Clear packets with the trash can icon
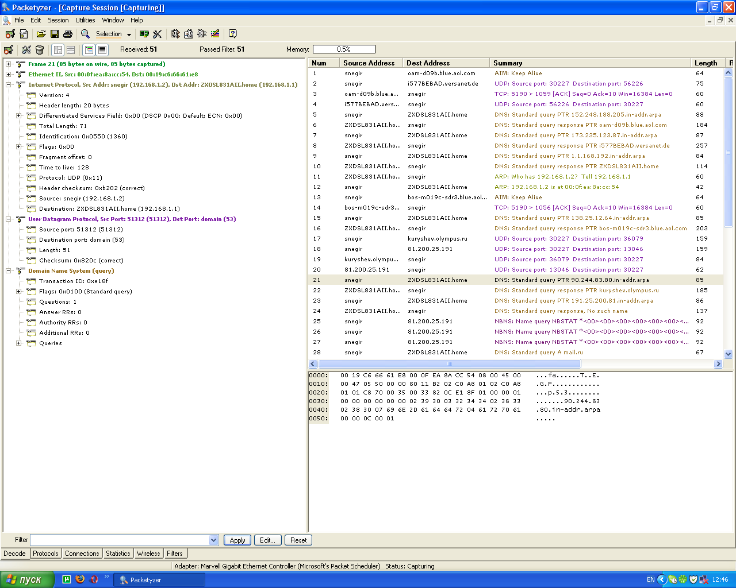The height and width of the screenshot is (588, 736). coord(40,50)
